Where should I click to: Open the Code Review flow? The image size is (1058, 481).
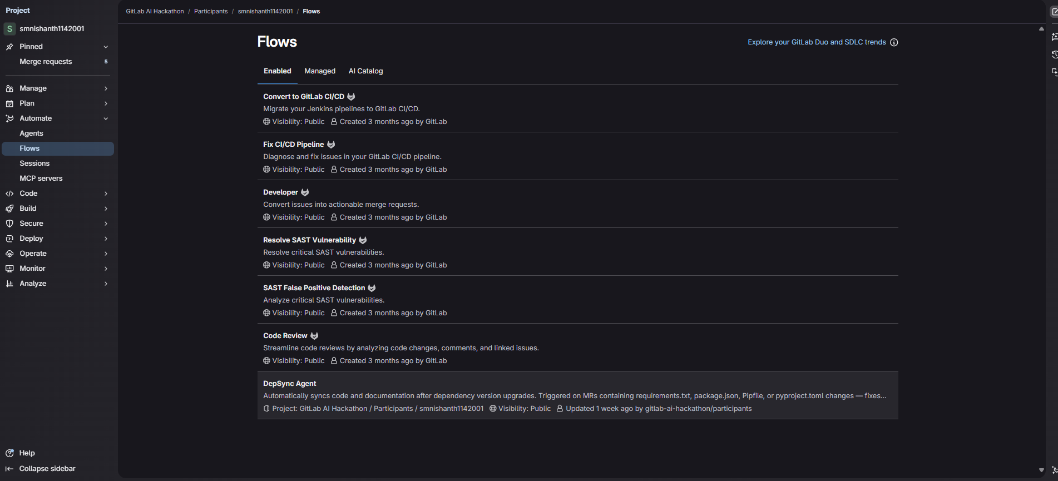click(285, 336)
